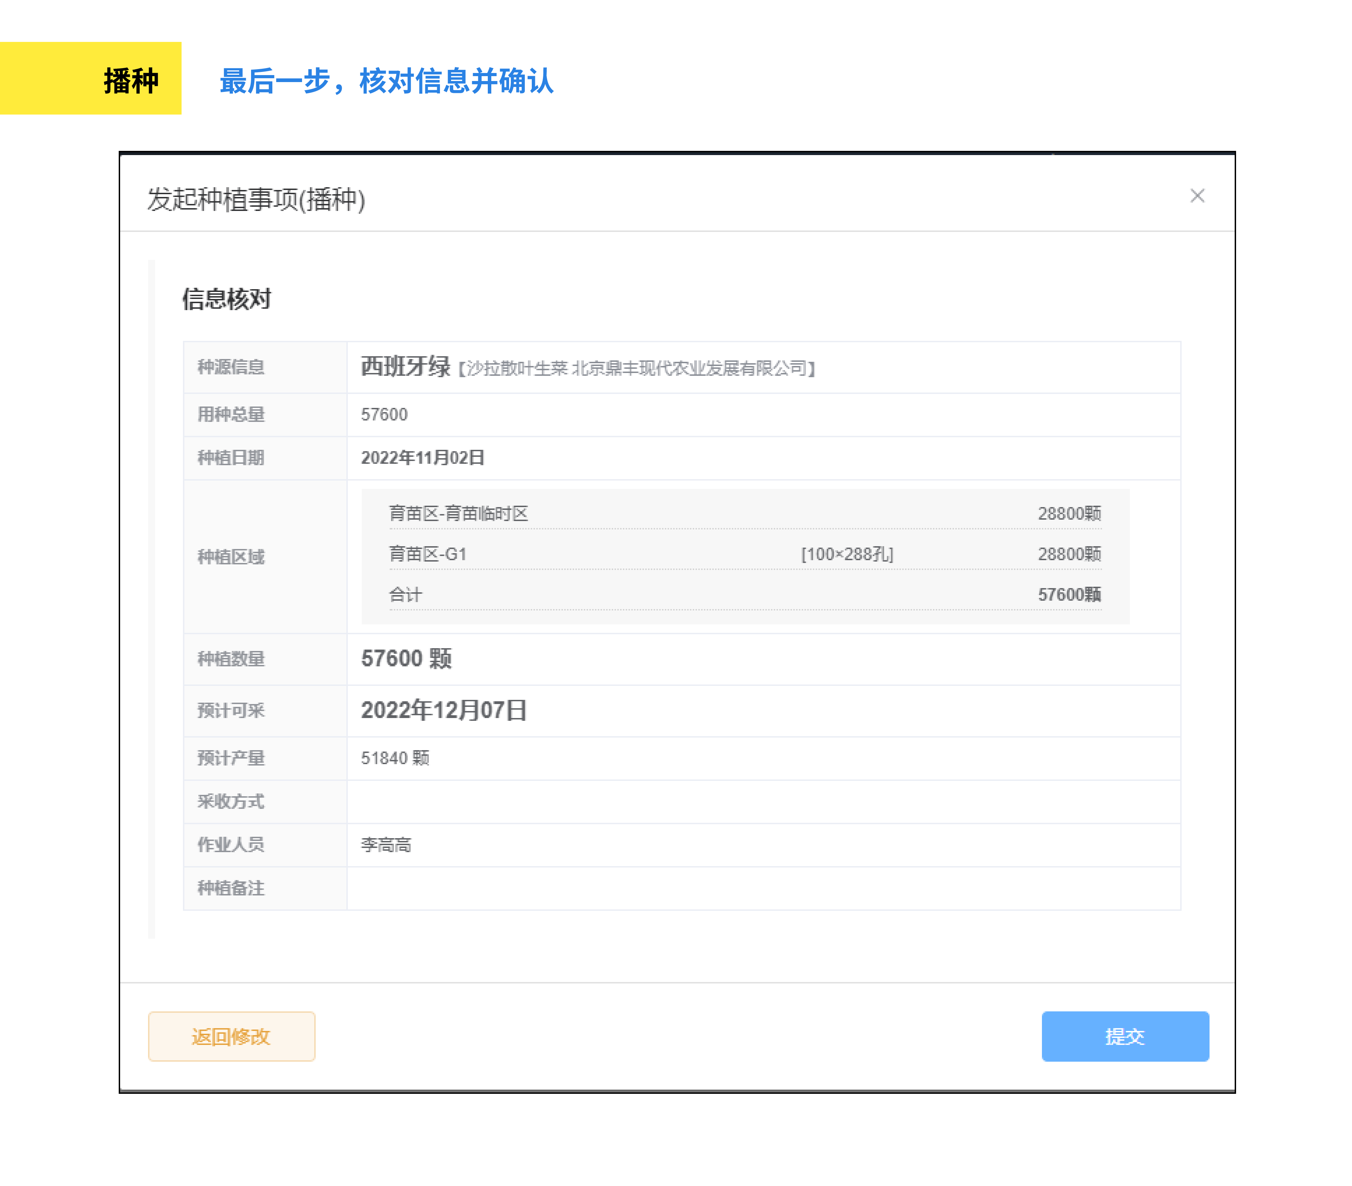This screenshot has height=1186, width=1352.
Task: Select the seed name 西班牙绿
Action: point(405,366)
